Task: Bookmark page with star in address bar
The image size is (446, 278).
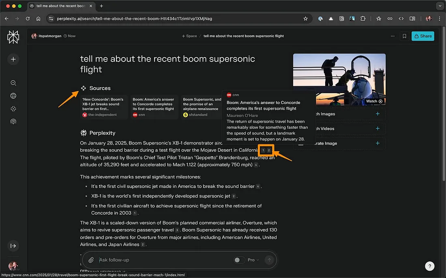Action: point(305,19)
